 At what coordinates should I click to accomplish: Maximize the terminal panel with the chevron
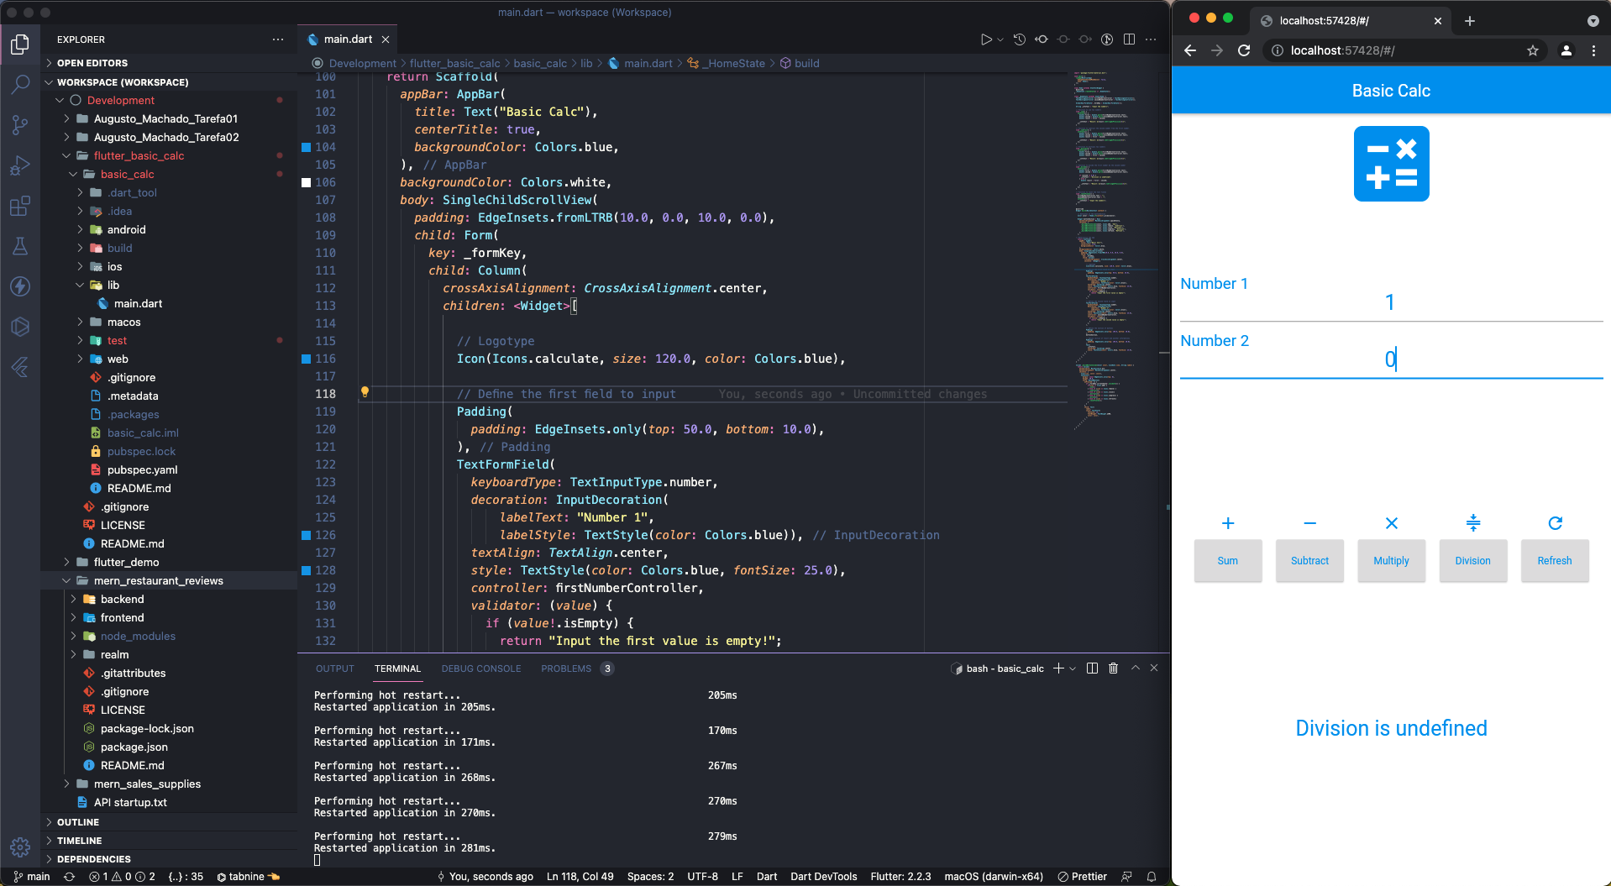pyautogui.click(x=1136, y=668)
